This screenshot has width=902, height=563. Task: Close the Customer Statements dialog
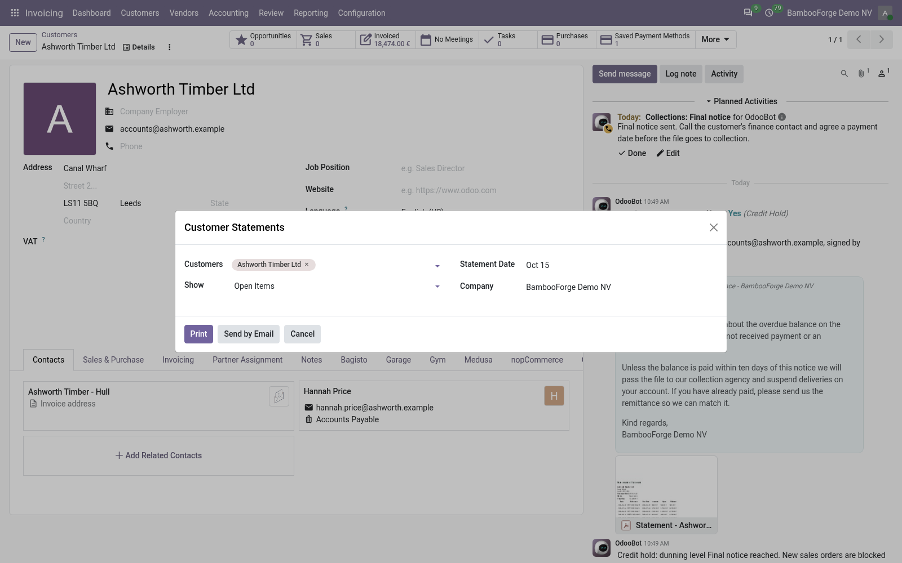point(713,227)
